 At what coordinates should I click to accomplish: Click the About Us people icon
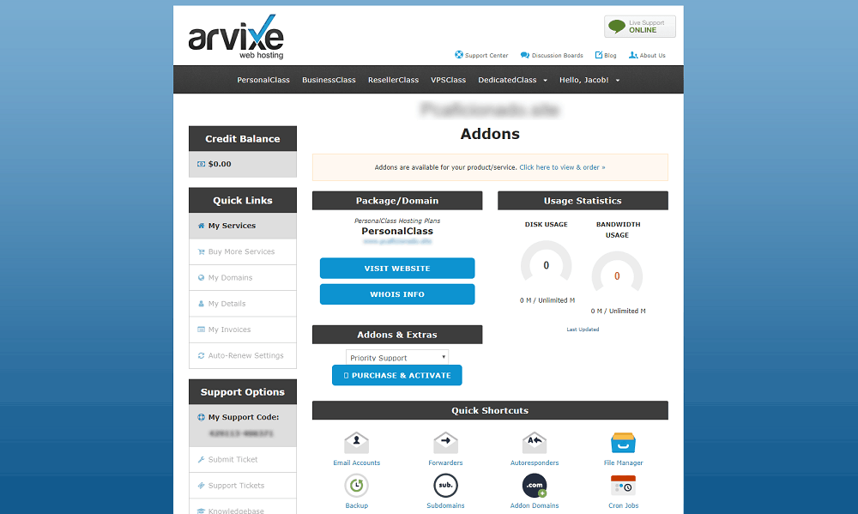pos(633,55)
